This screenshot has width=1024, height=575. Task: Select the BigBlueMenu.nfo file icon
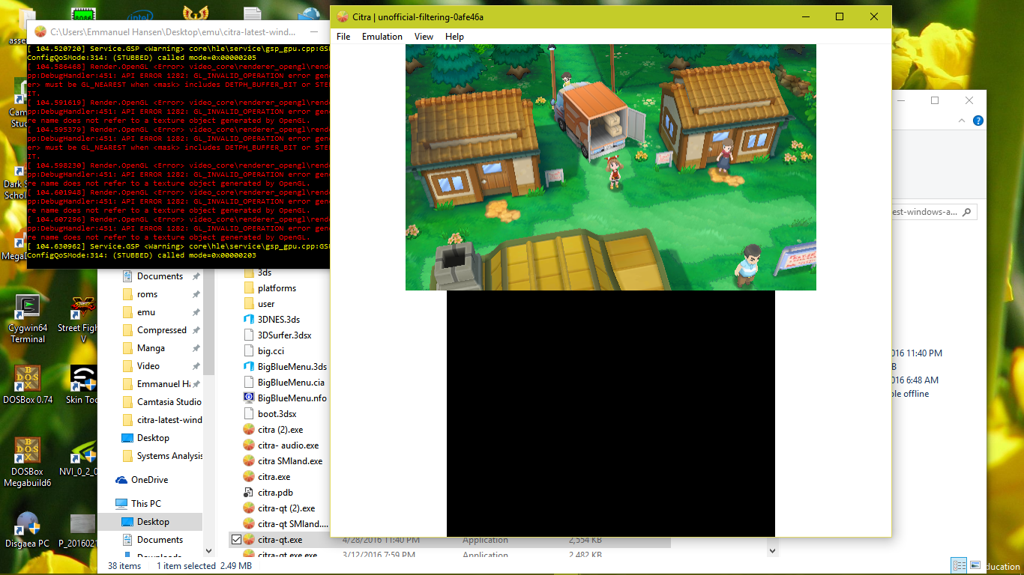coord(250,398)
